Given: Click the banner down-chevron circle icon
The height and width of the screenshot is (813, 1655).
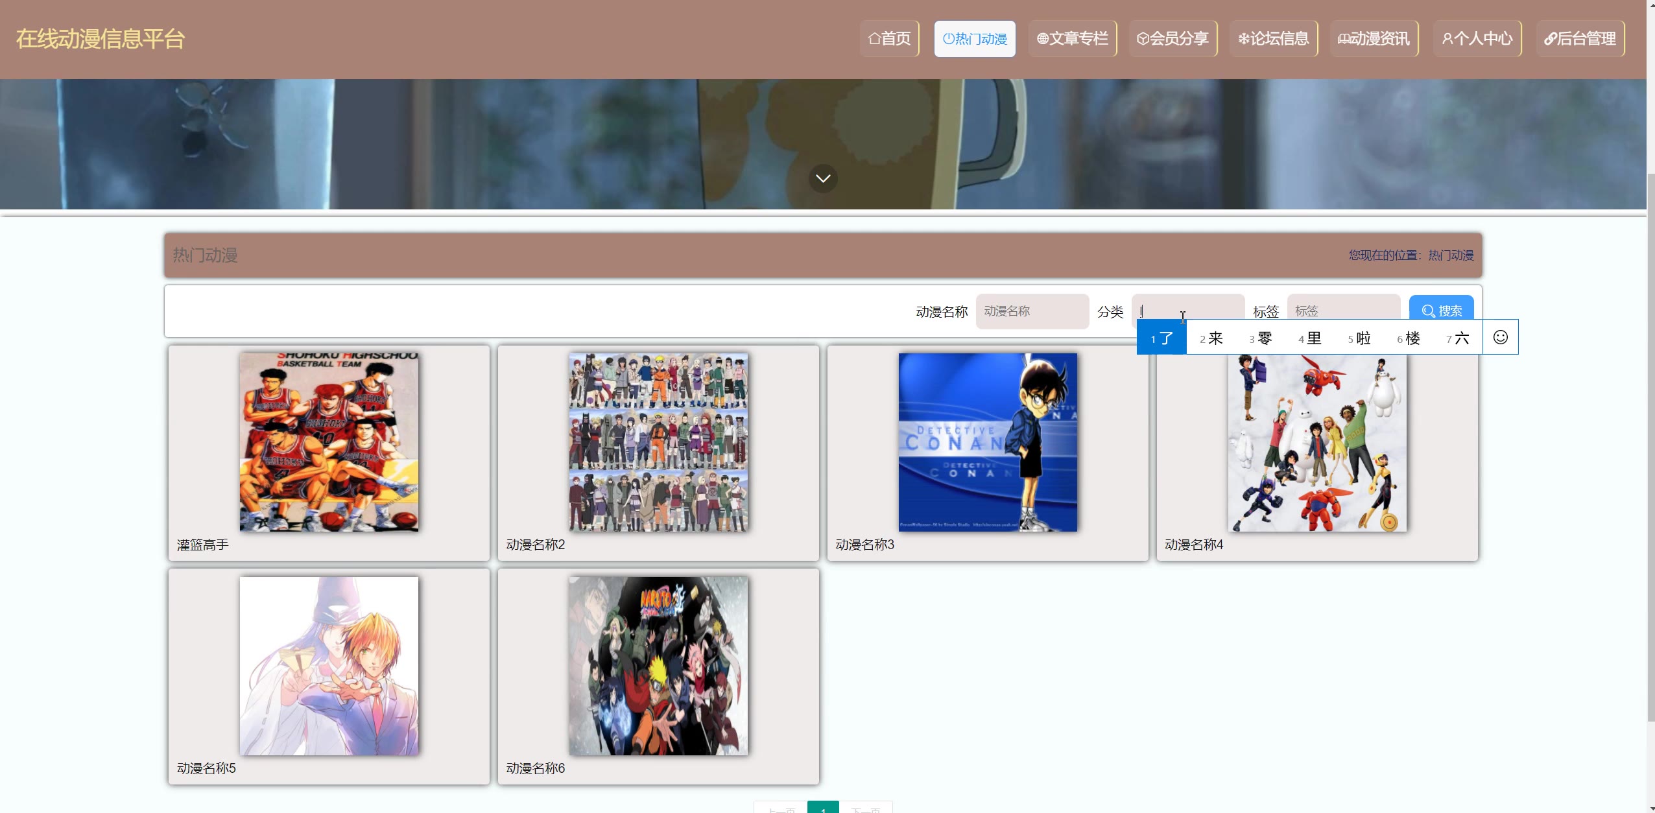Looking at the screenshot, I should (823, 178).
